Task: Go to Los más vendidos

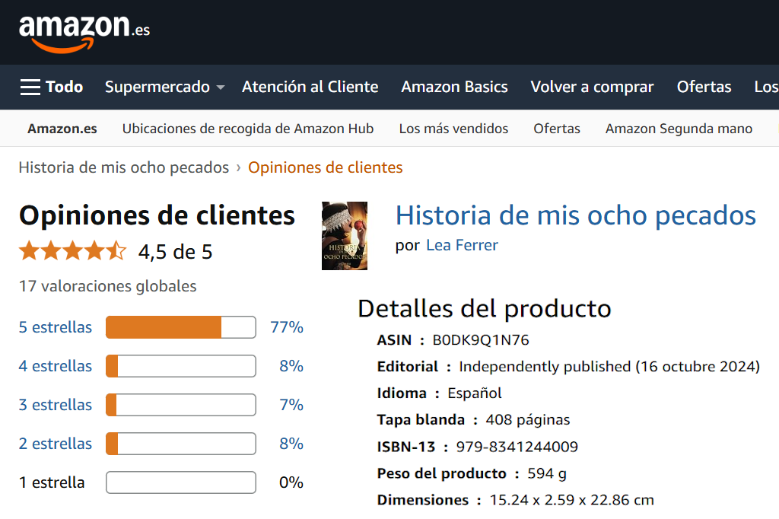Action: [453, 129]
